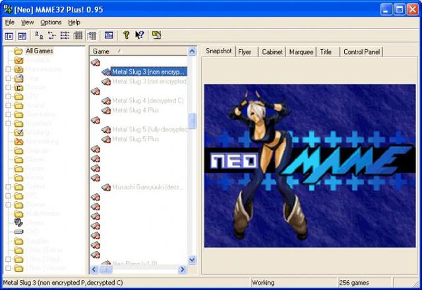
Task: Open the View menu
Action: coord(28,22)
